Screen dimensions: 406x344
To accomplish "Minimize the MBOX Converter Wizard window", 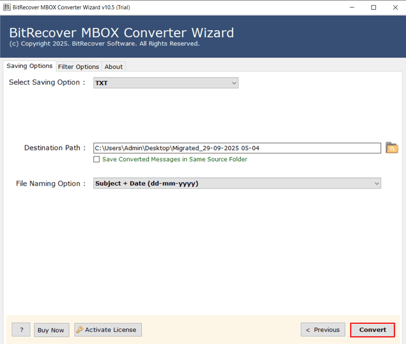I will coord(352,7).
